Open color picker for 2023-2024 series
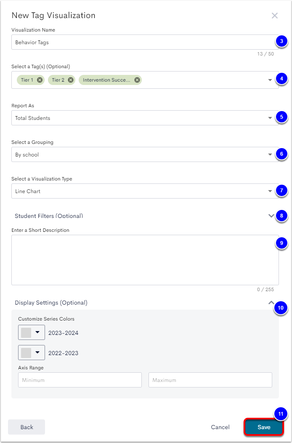 [x=32, y=332]
